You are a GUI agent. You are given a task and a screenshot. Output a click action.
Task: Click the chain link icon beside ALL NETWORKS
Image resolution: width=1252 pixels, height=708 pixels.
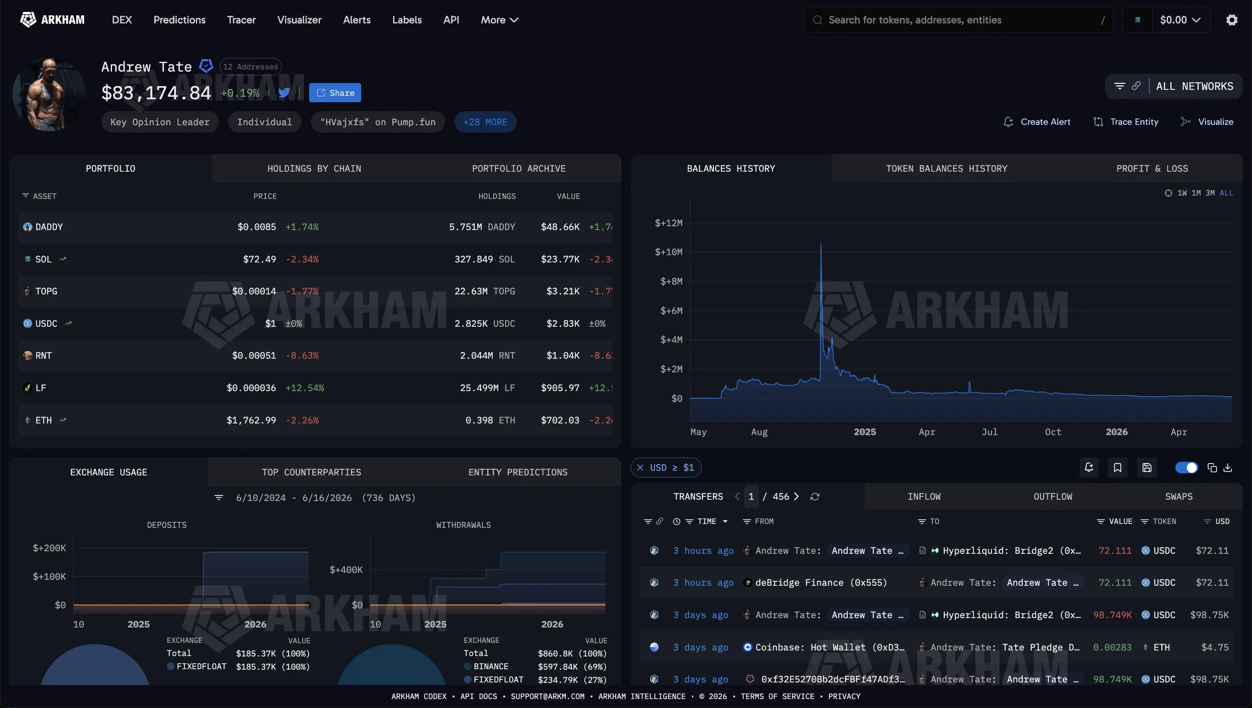point(1136,86)
